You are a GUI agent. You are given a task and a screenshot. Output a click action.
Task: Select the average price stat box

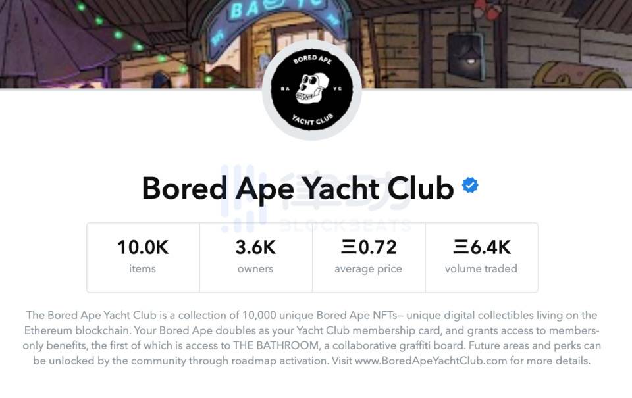pyautogui.click(x=368, y=257)
